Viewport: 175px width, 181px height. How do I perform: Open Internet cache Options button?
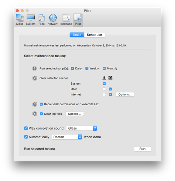click(x=125, y=95)
